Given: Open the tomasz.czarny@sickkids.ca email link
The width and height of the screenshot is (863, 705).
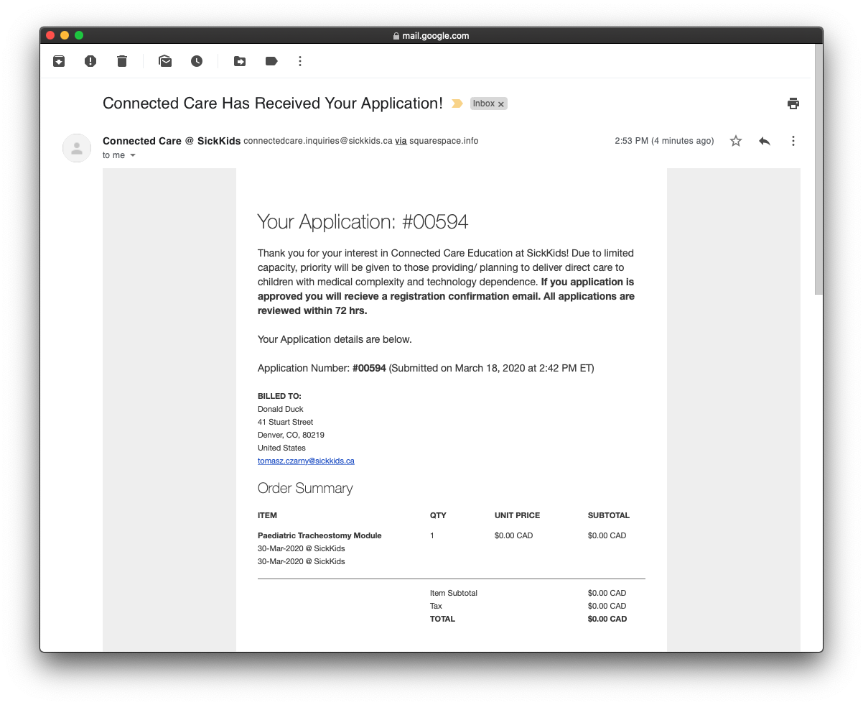Looking at the screenshot, I should click(306, 461).
